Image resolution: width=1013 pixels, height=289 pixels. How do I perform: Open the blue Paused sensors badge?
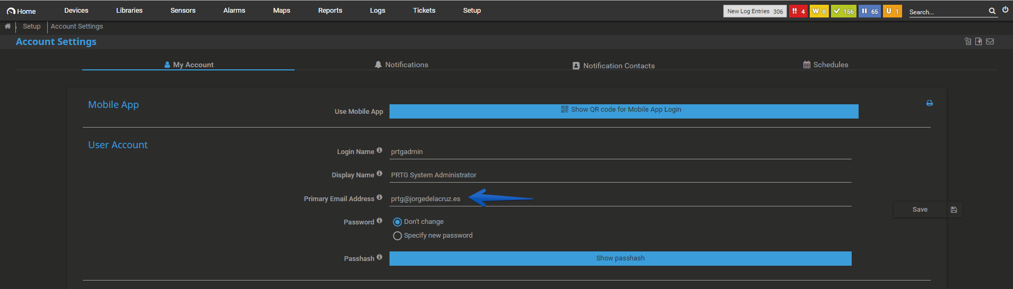(869, 11)
